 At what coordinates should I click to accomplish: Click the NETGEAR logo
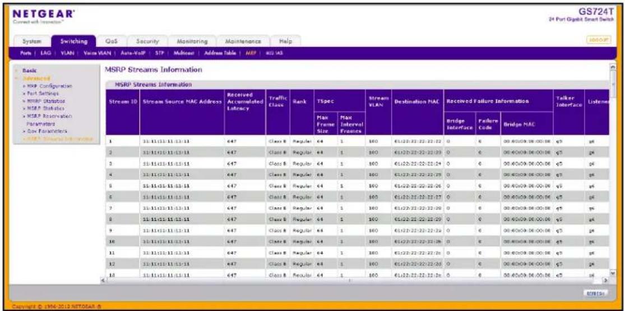tap(44, 16)
